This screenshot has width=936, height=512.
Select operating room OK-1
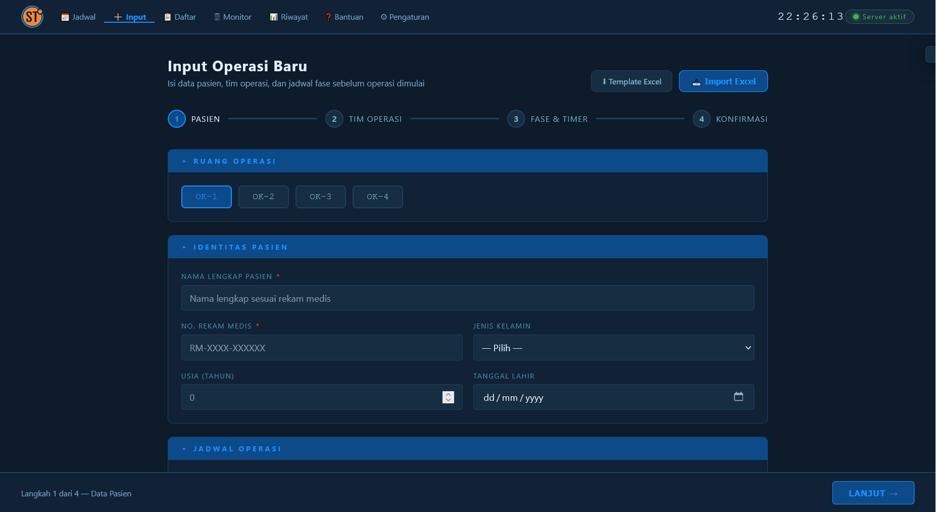coord(207,197)
